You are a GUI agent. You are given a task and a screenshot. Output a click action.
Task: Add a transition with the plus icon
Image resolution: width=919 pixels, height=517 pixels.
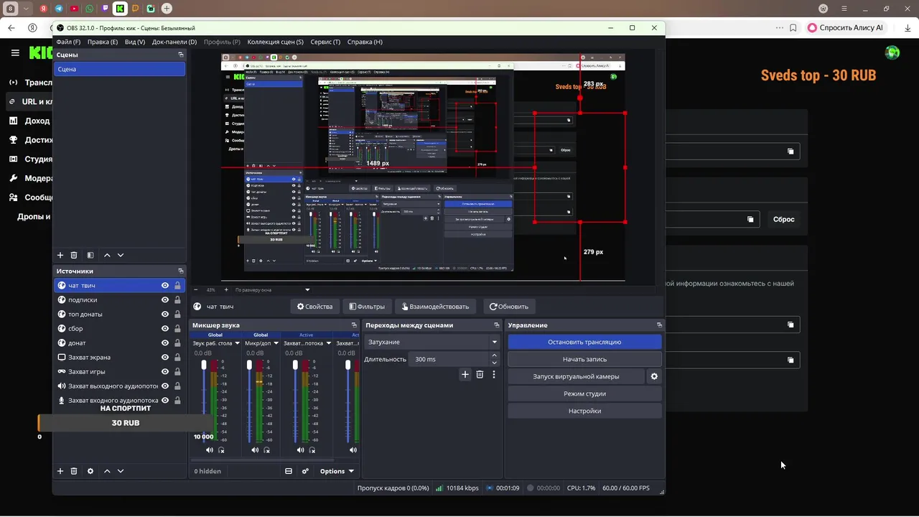click(x=465, y=374)
